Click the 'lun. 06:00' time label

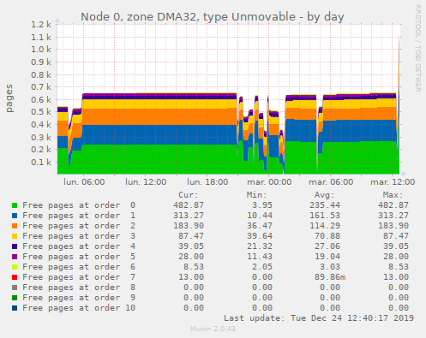(x=84, y=182)
